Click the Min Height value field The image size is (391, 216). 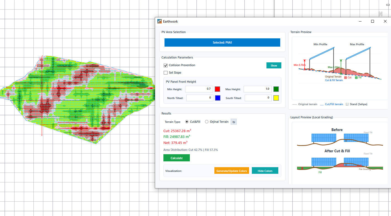(x=199, y=89)
